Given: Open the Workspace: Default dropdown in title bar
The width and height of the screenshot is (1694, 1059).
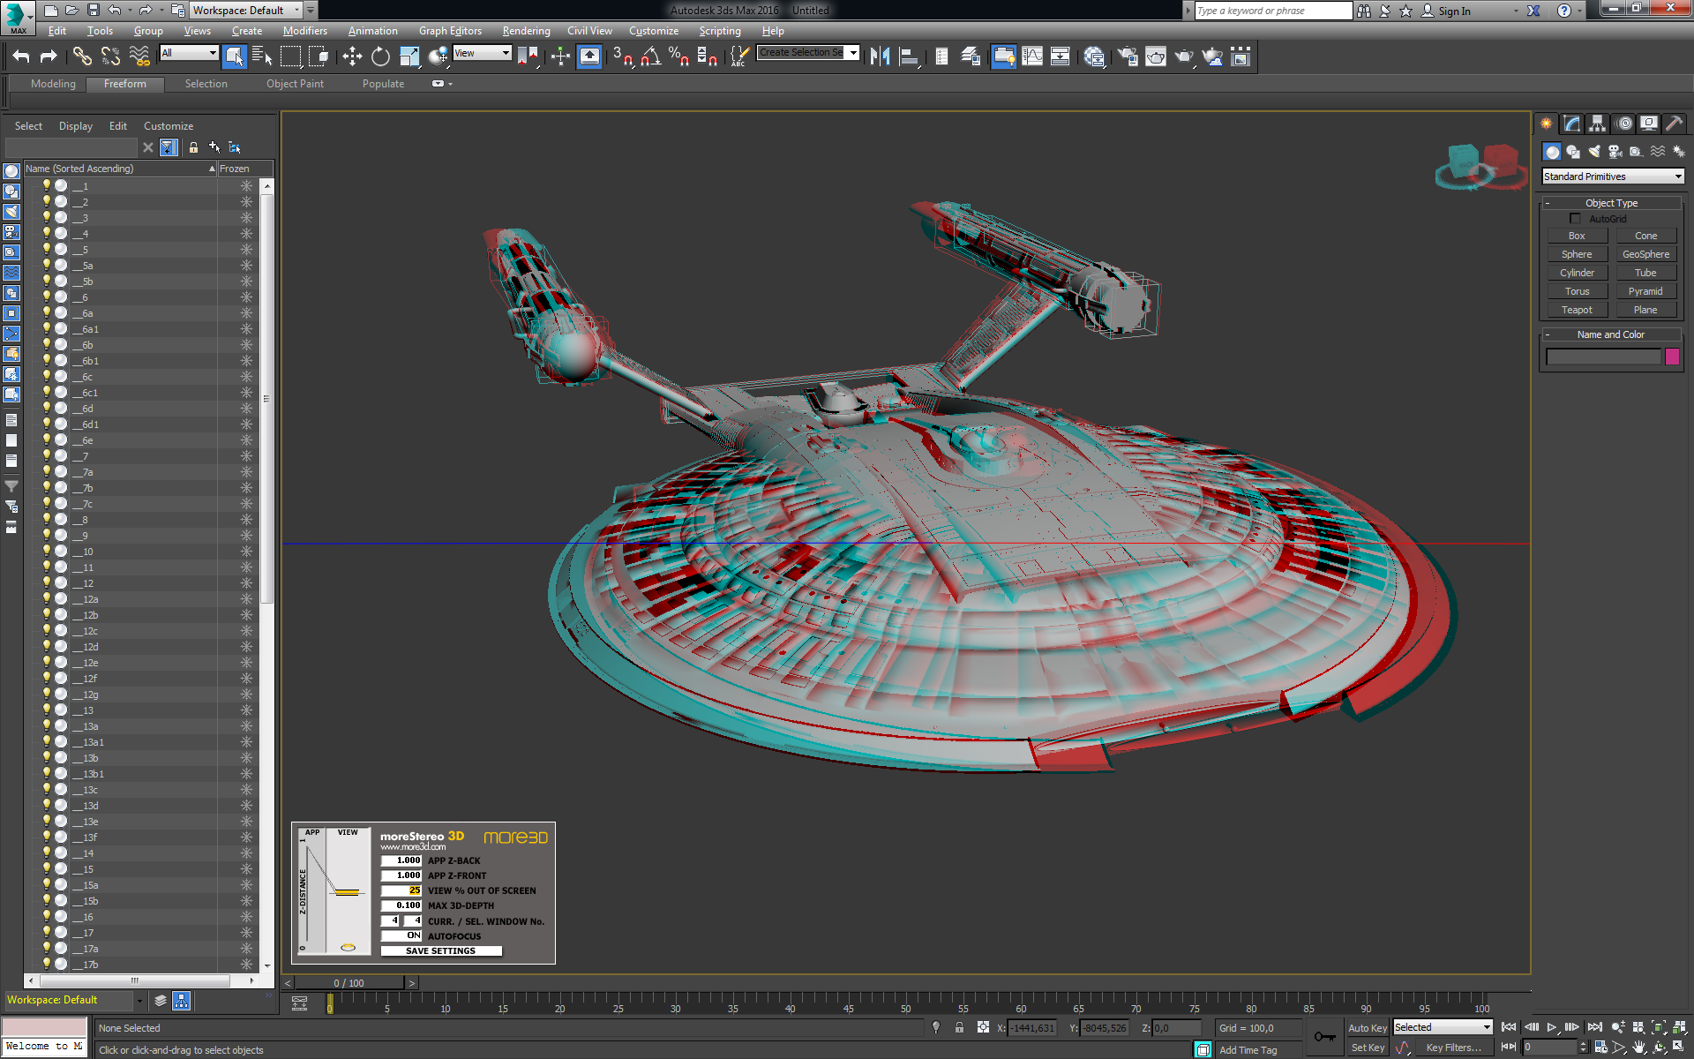Looking at the screenshot, I should pyautogui.click(x=246, y=11).
